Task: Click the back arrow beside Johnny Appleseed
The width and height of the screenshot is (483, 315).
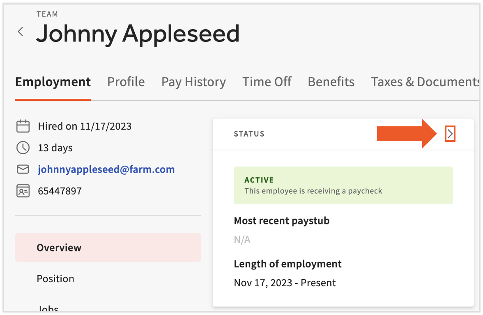Action: coord(21,32)
